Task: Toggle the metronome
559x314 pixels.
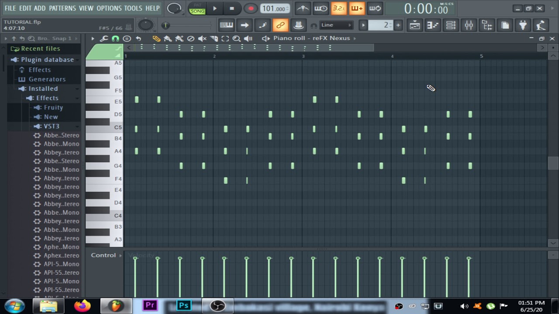Action: click(302, 8)
